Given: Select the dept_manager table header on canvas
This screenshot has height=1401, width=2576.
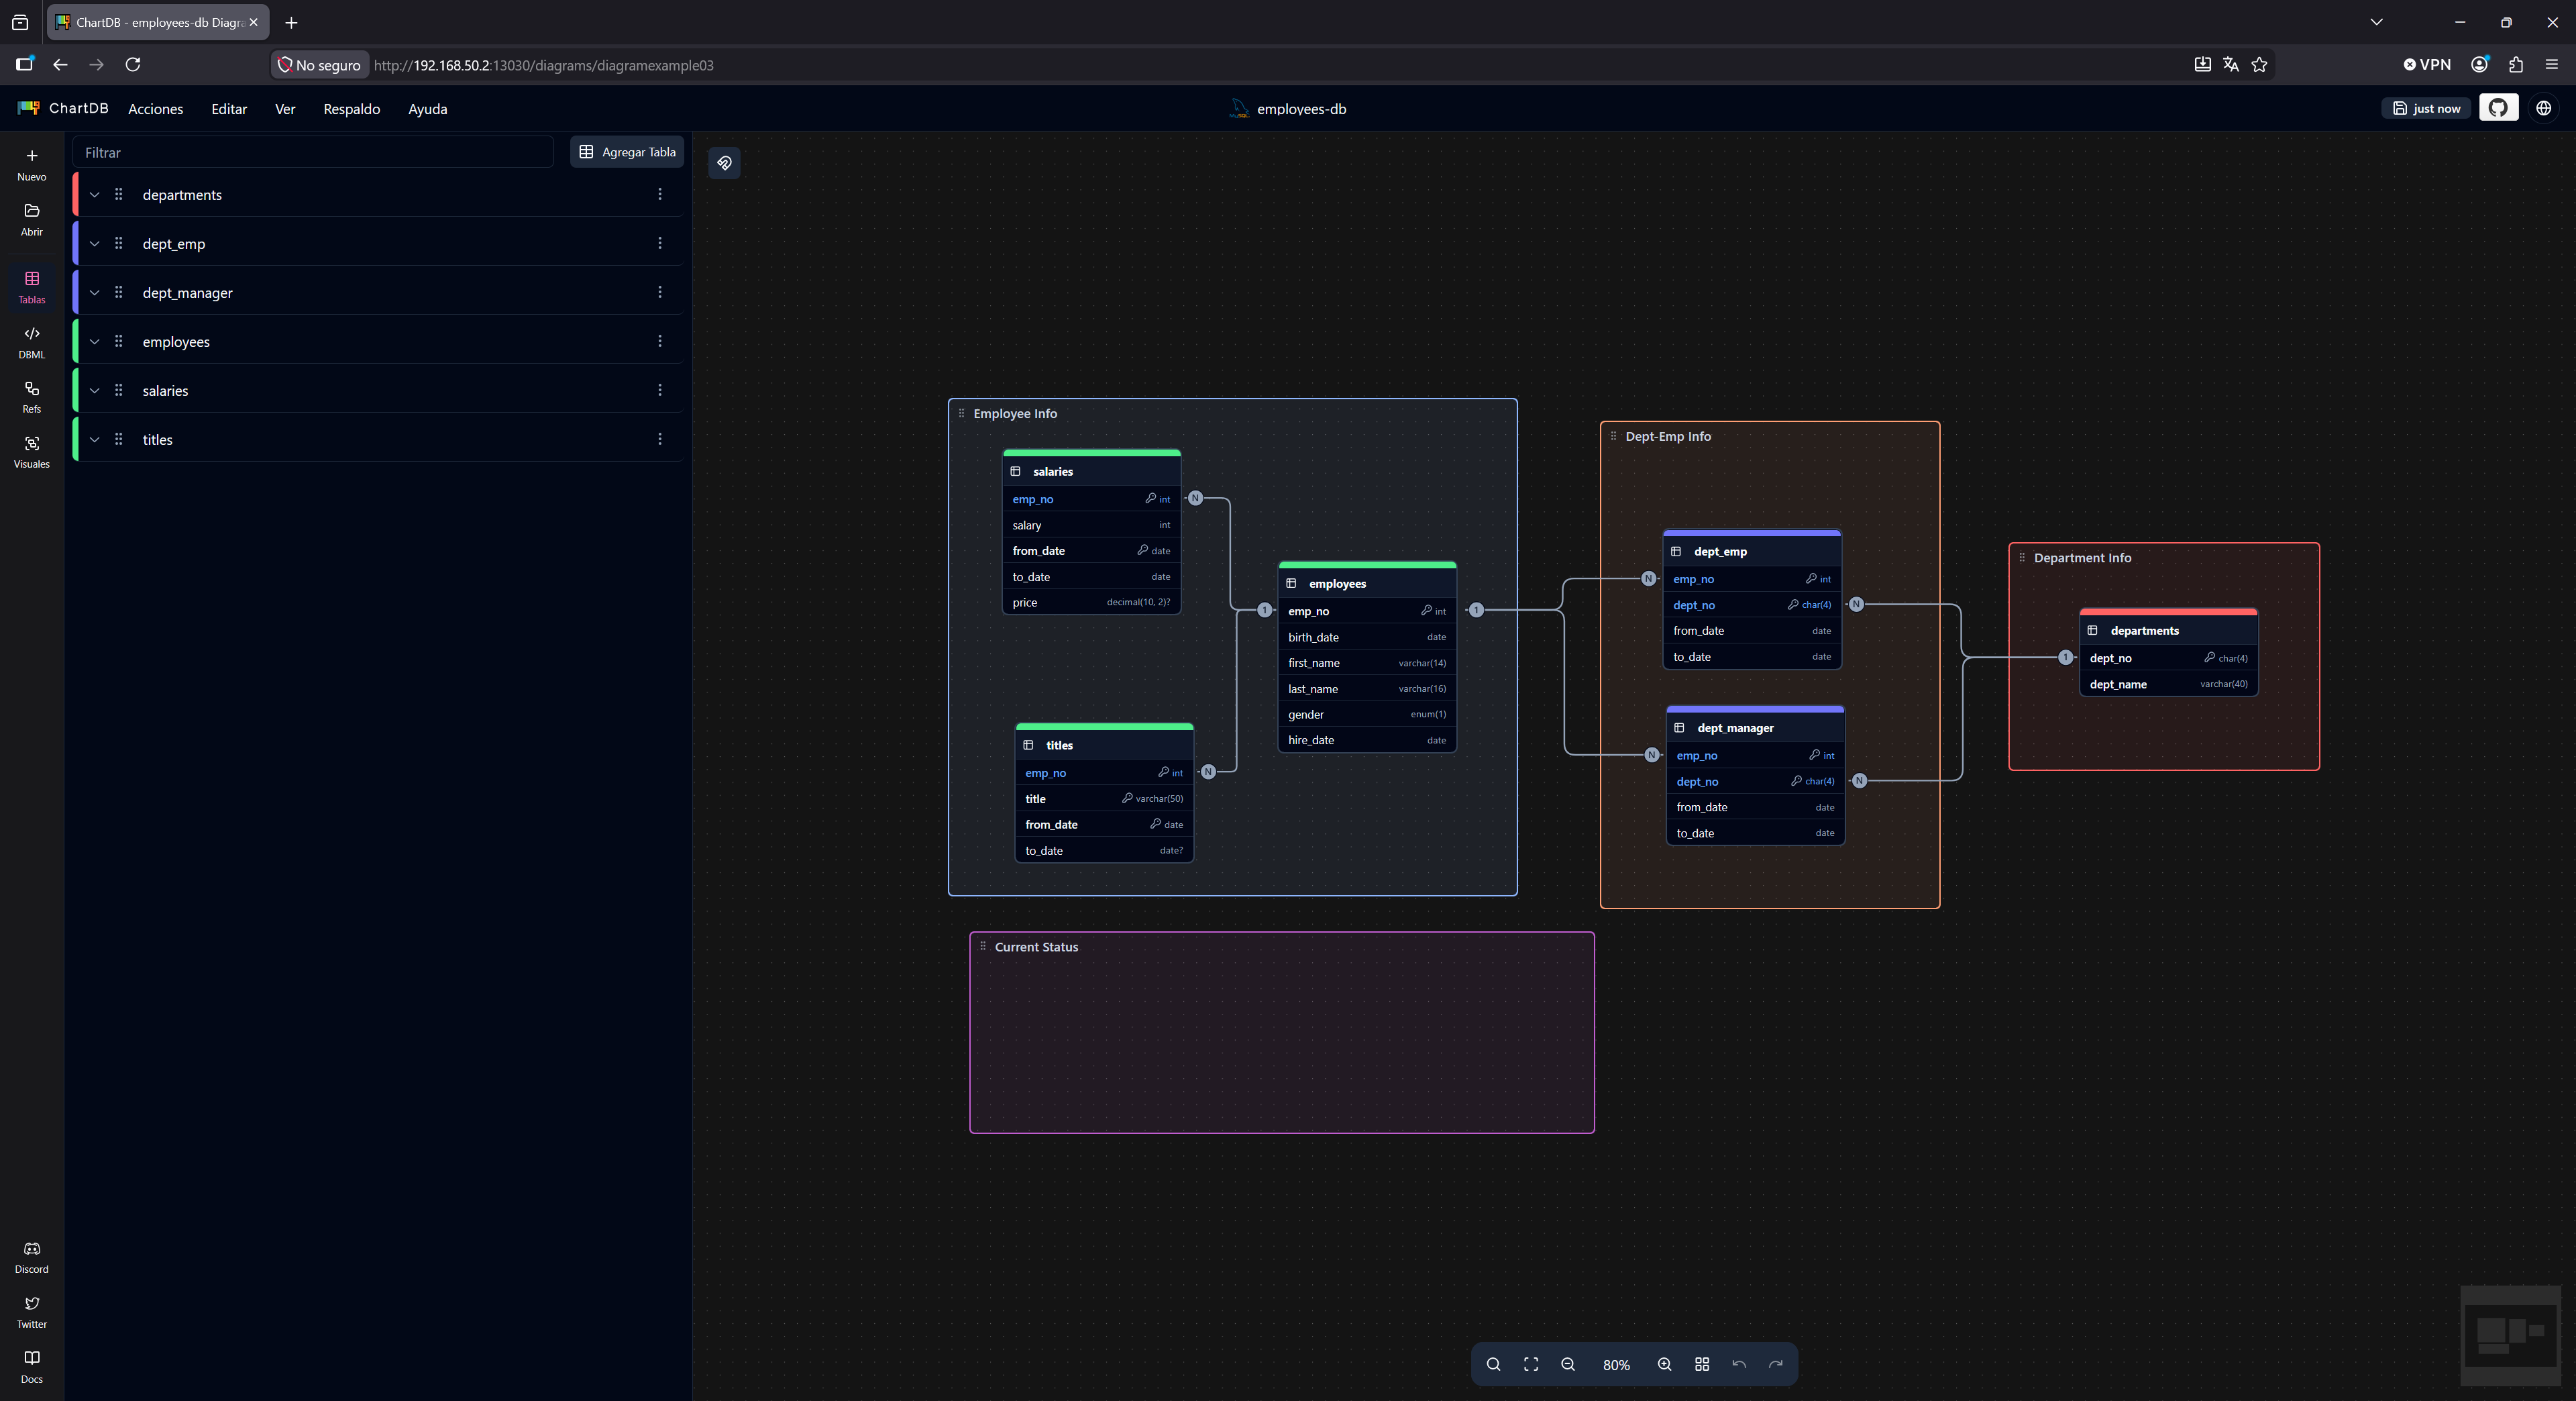Looking at the screenshot, I should click(x=1755, y=727).
